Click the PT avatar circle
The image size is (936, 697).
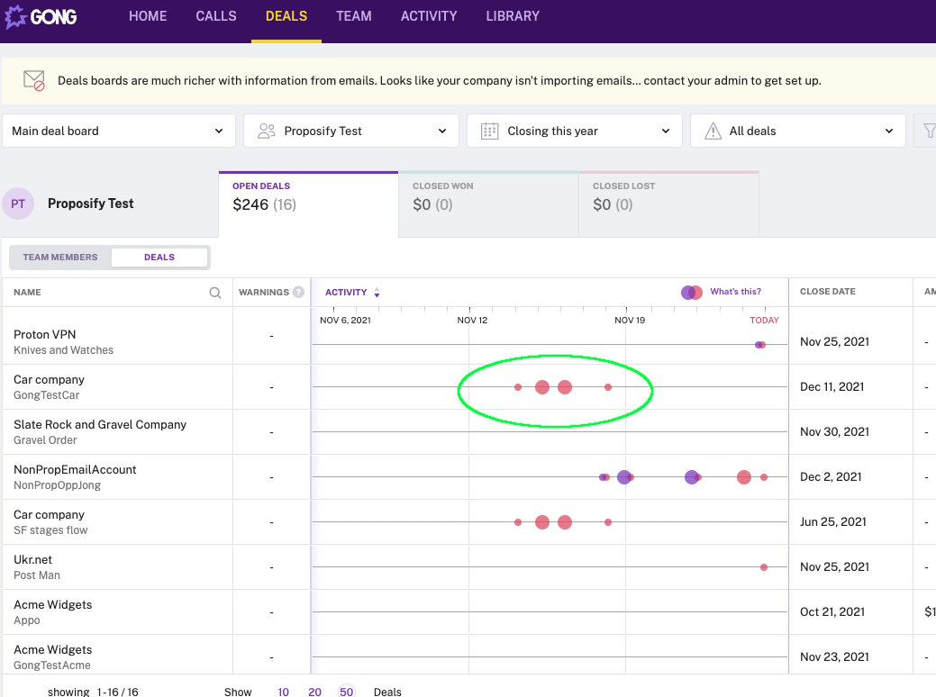pyautogui.click(x=18, y=204)
